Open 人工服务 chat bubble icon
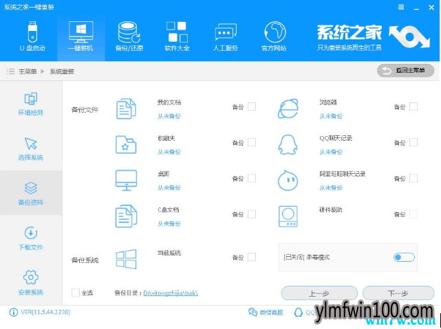 coord(225,32)
